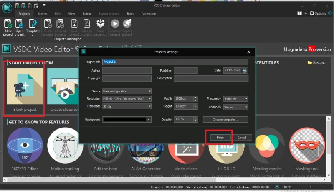Screen dimensions: 334x192
Task: Click the Preview project icon
Action: [115, 24]
